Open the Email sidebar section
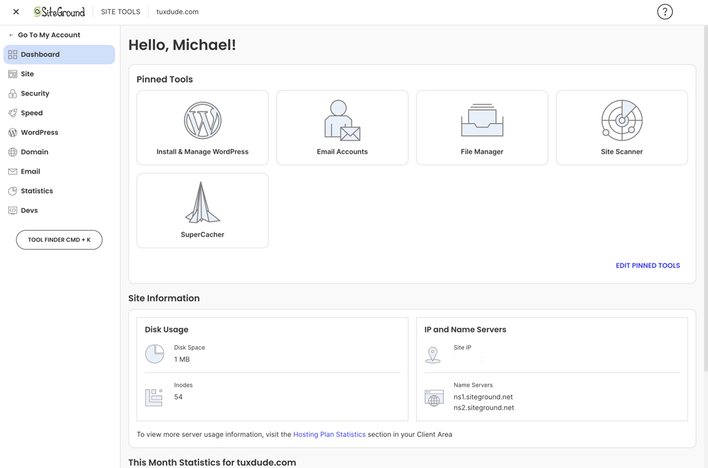 (30, 171)
